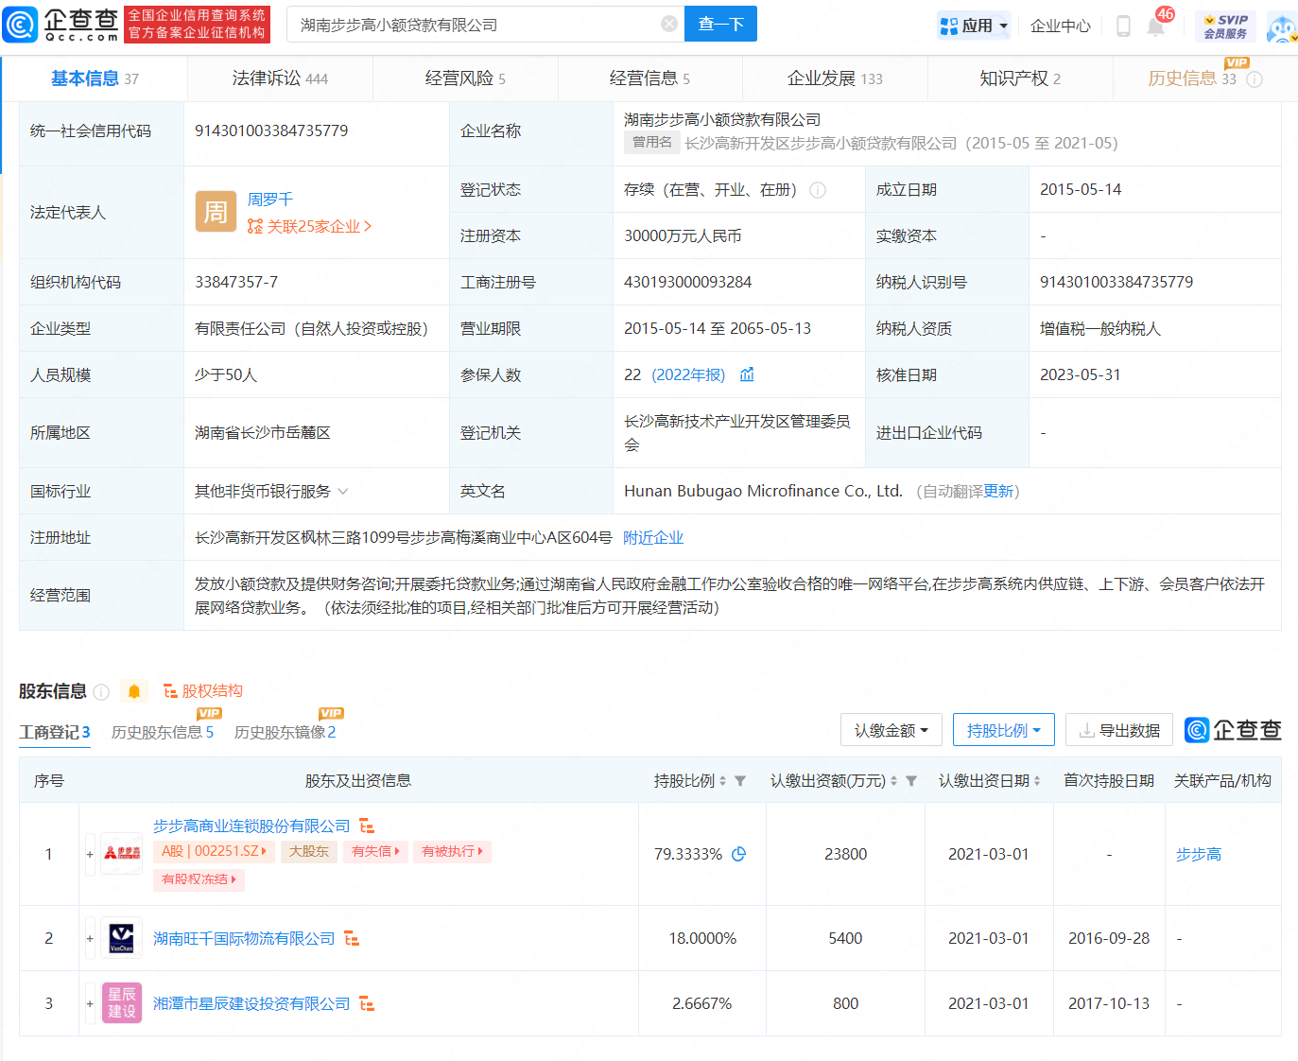Filter the 持股比例 column
1298x1061 pixels.
click(x=740, y=781)
